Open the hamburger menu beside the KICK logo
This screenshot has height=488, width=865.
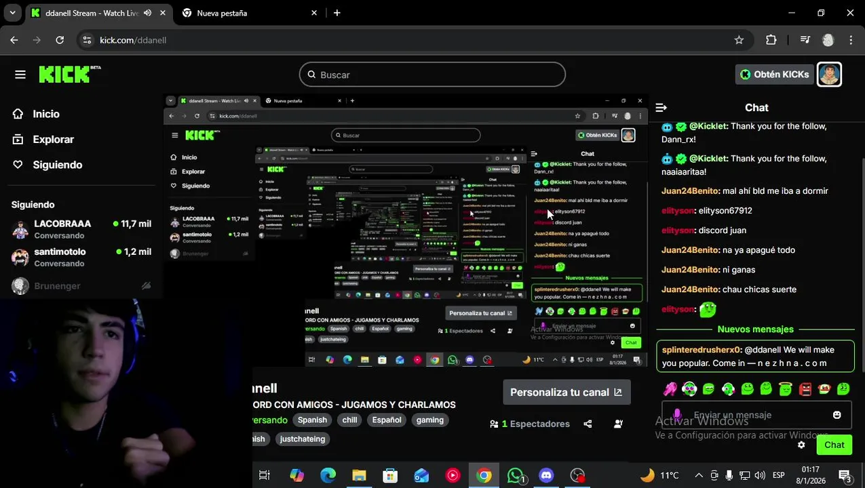pyautogui.click(x=20, y=75)
